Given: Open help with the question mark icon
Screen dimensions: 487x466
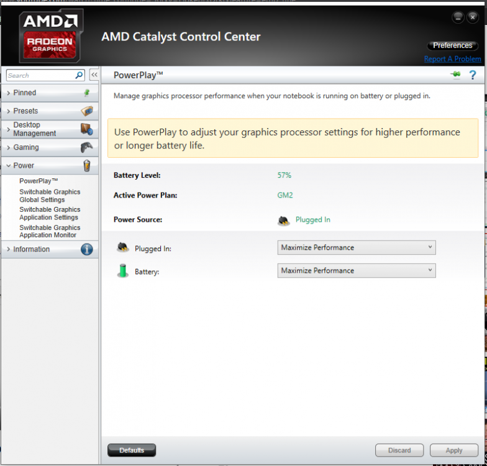Looking at the screenshot, I should point(472,75).
